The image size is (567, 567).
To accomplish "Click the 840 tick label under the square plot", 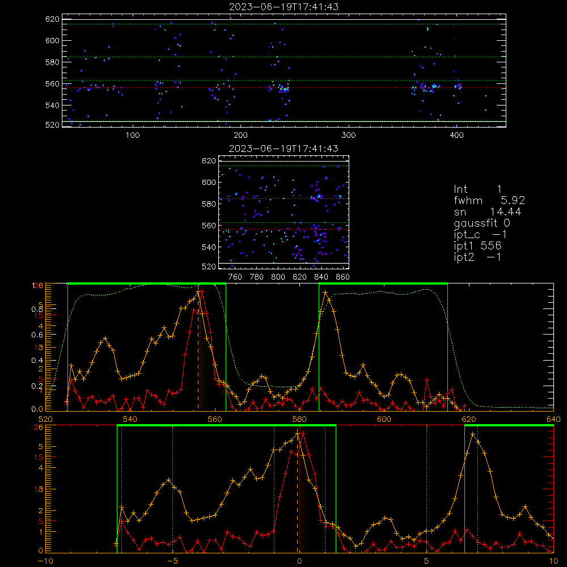I will [321, 277].
